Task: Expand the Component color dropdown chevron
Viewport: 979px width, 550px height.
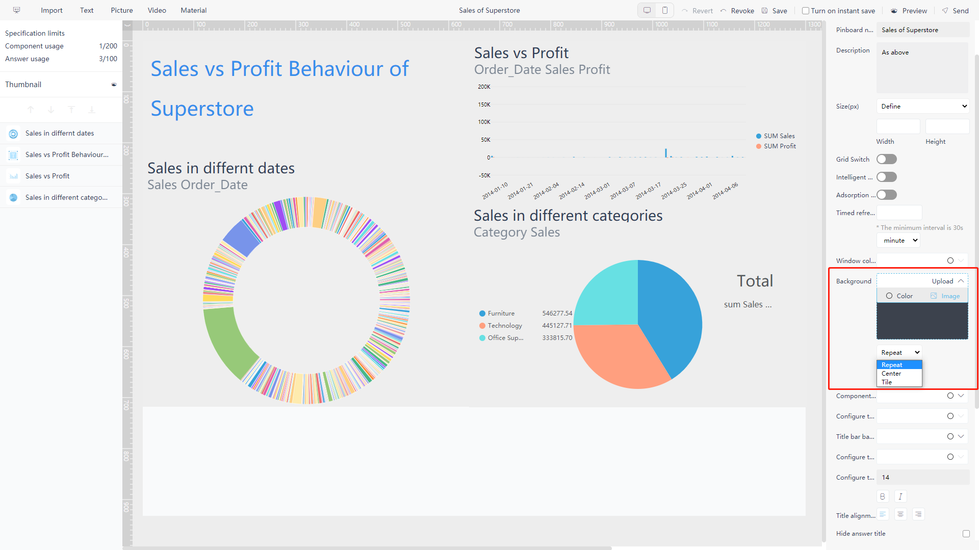Action: [961, 396]
